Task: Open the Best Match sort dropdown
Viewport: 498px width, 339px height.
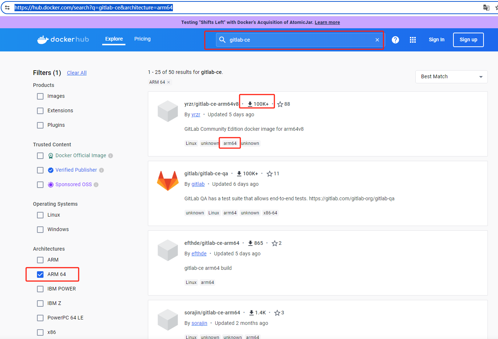Action: (451, 76)
